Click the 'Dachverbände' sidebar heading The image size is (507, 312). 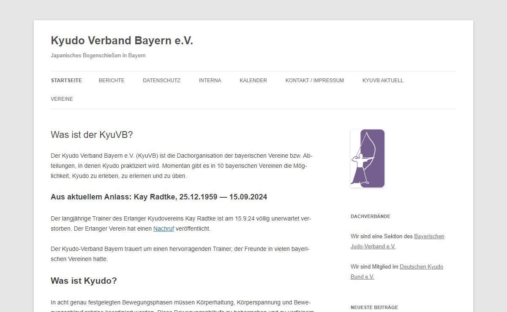click(371, 216)
